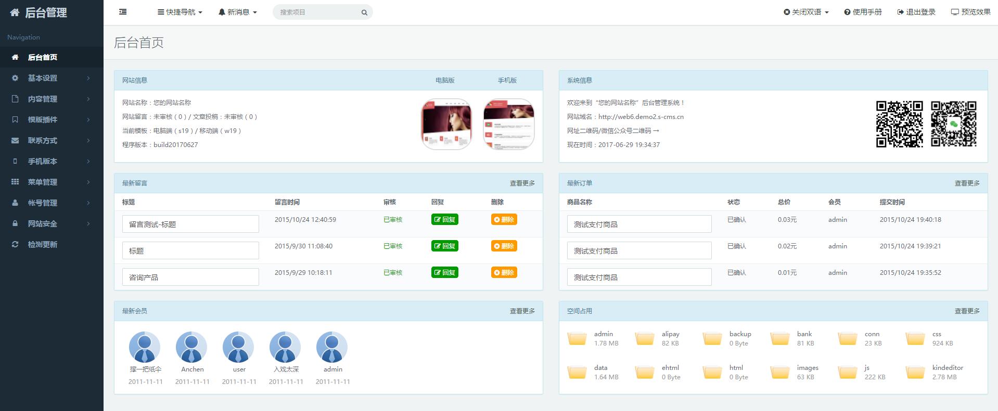Toggle the 关闭双语 bilingual switch
The image size is (998, 411).
tap(806, 12)
